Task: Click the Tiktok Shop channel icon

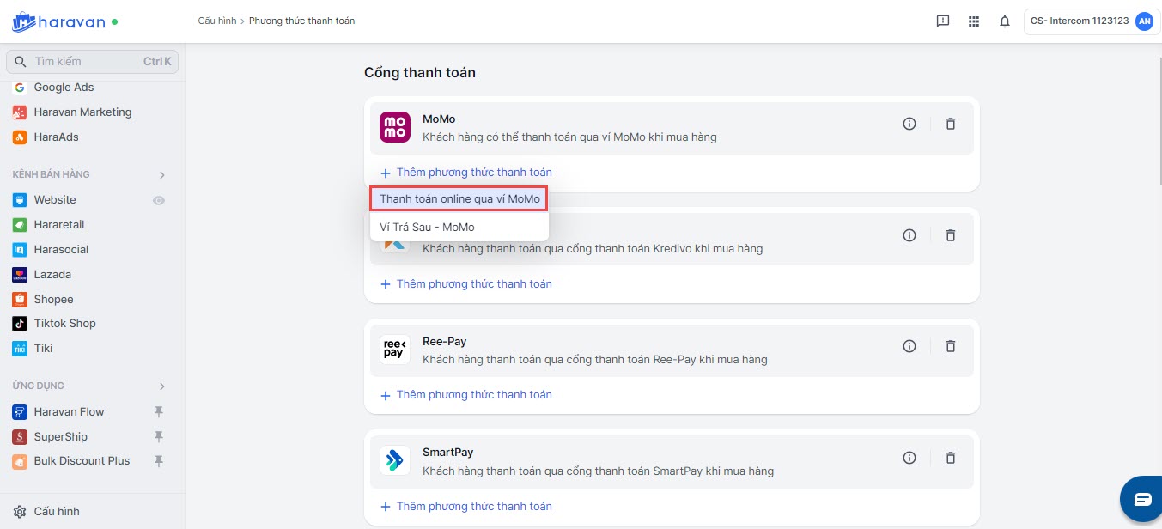Action: pos(20,324)
